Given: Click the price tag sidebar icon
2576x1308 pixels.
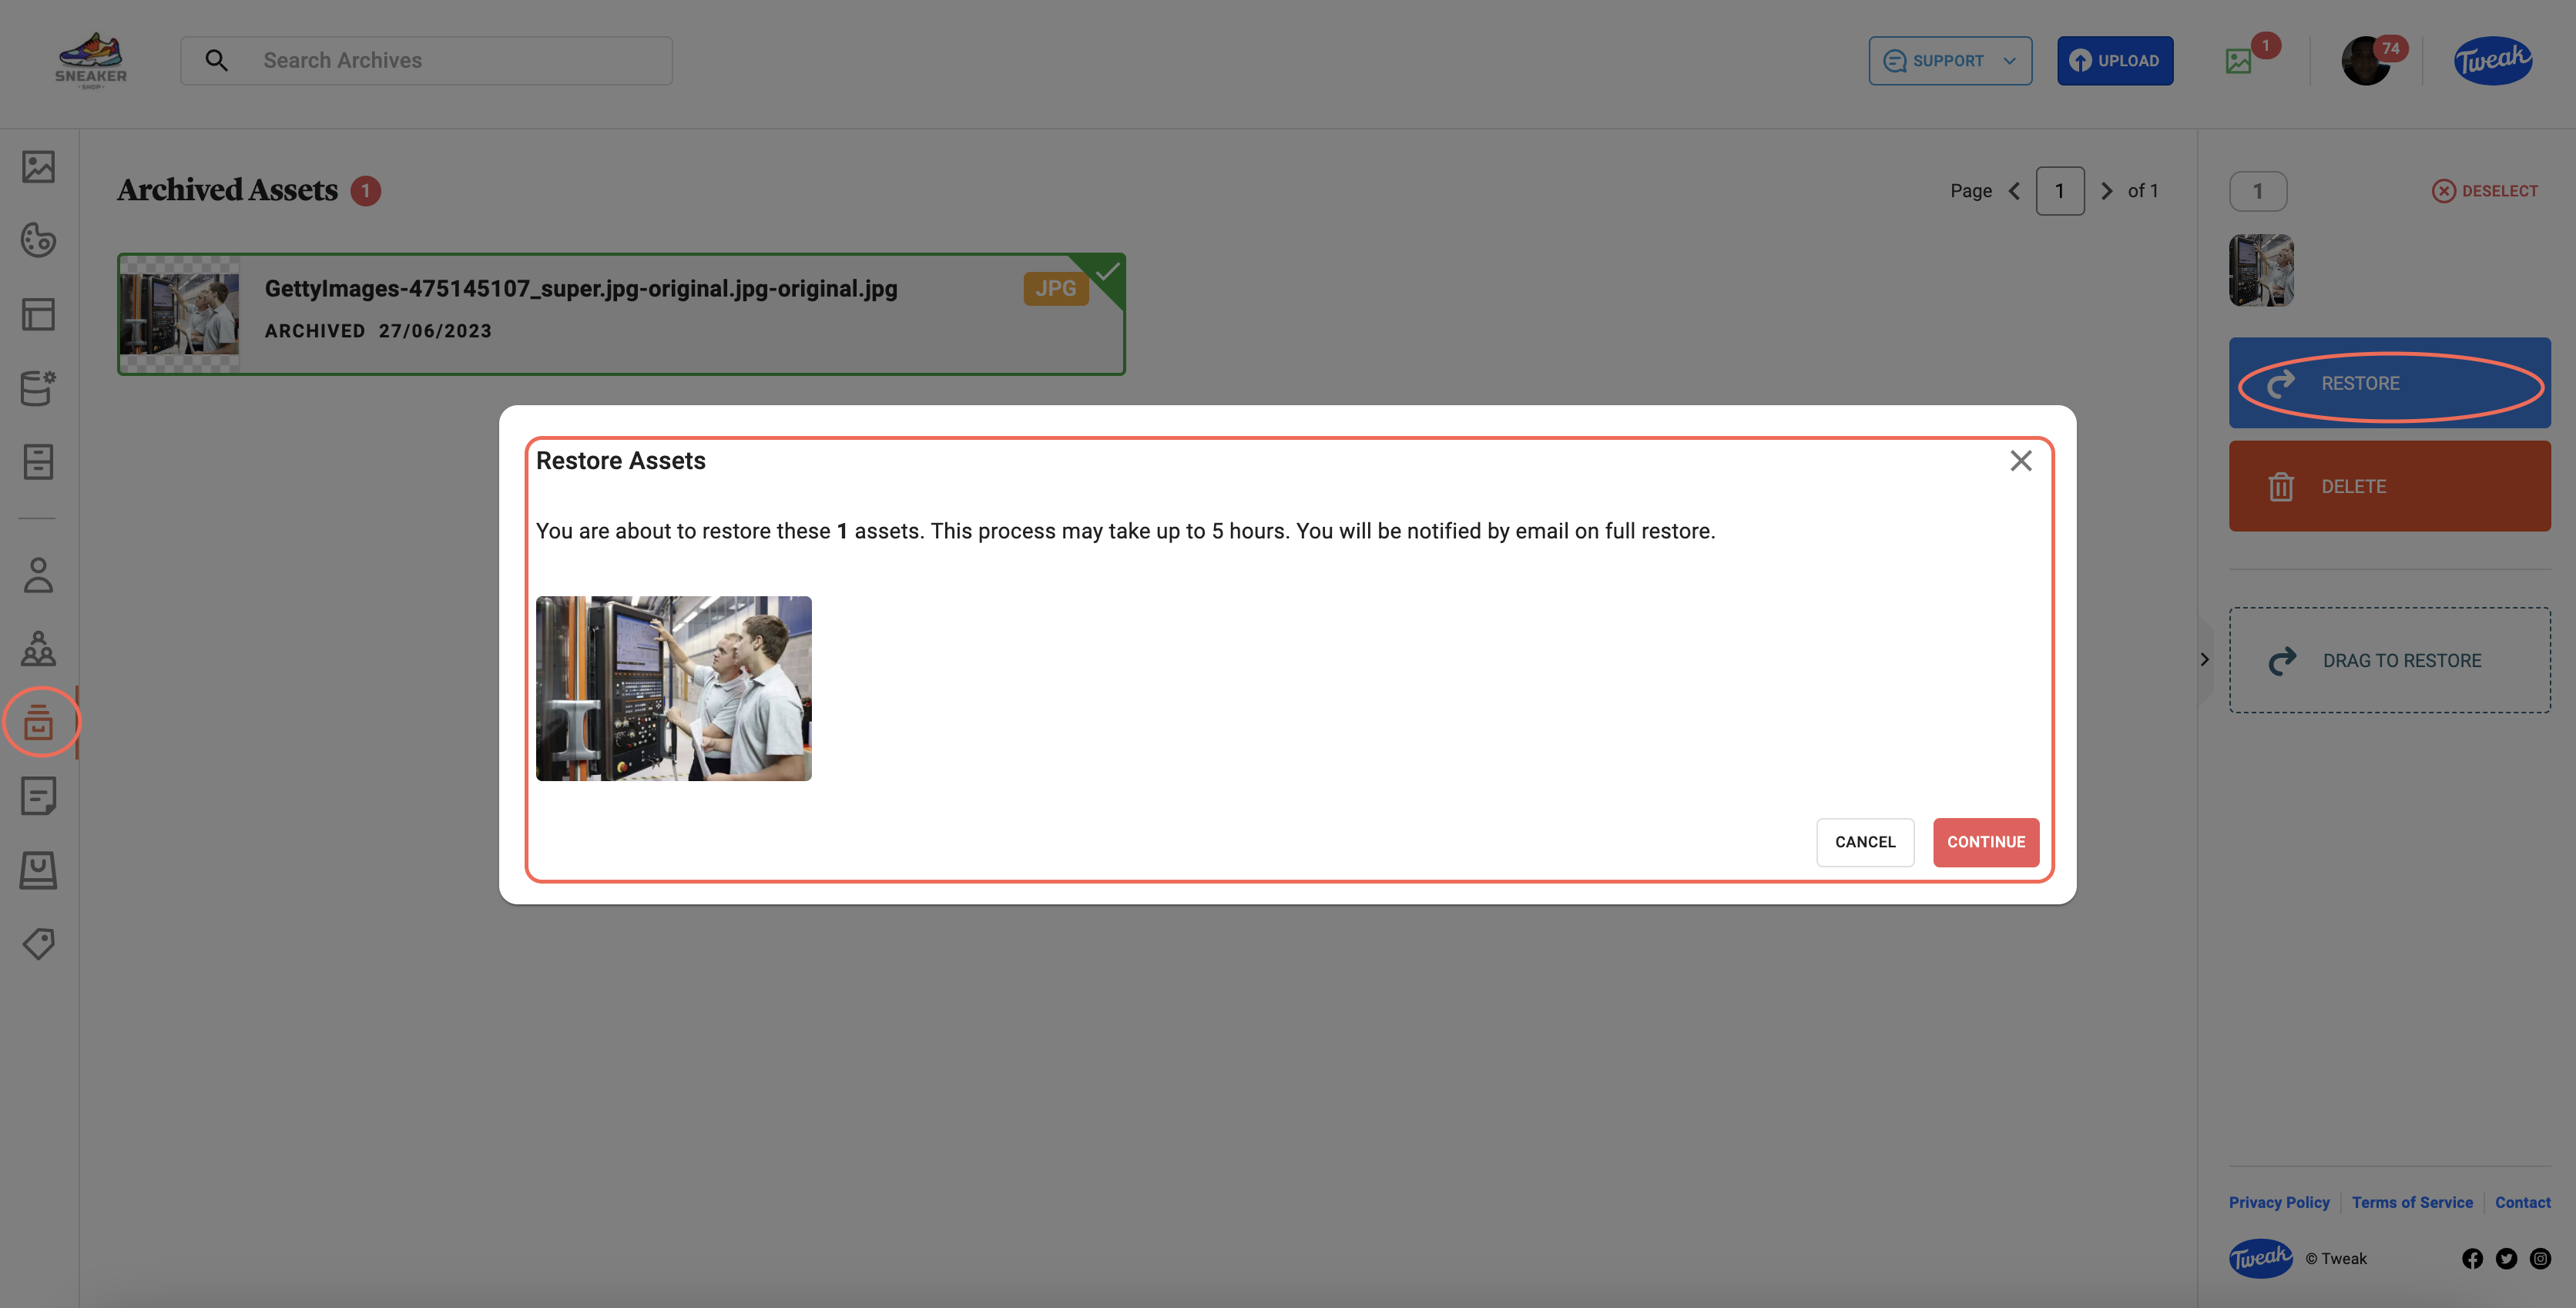Looking at the screenshot, I should pyautogui.click(x=39, y=943).
